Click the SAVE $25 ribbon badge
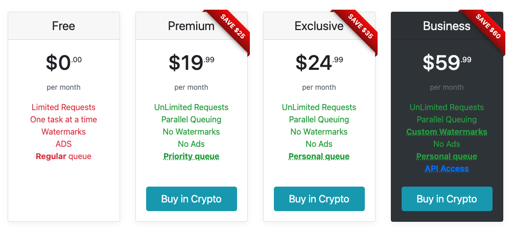Image resolution: width=514 pixels, height=232 pixels. (x=233, y=28)
